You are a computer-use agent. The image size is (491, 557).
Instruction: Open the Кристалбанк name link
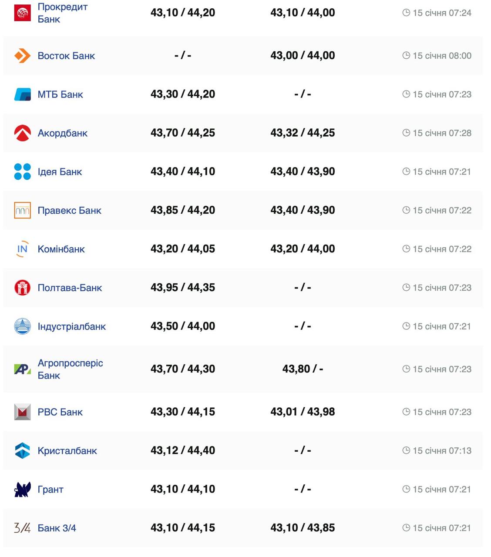point(67,451)
